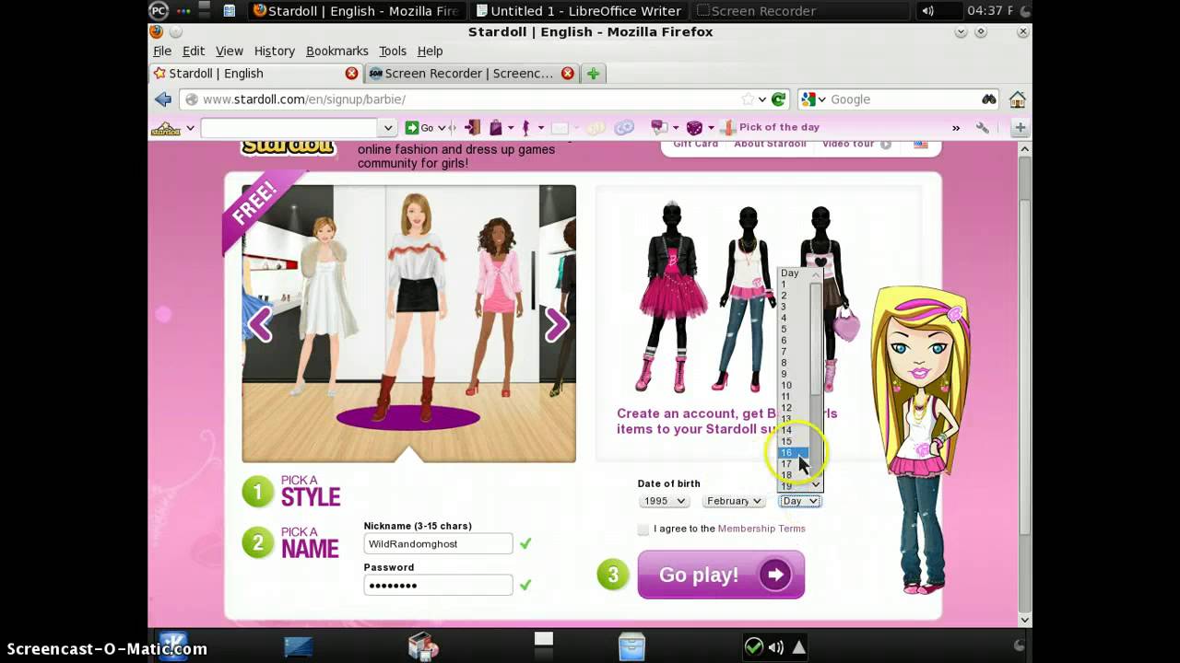Viewport: 1180px width, 663px height.
Task: Open the File menu
Action: (x=162, y=51)
